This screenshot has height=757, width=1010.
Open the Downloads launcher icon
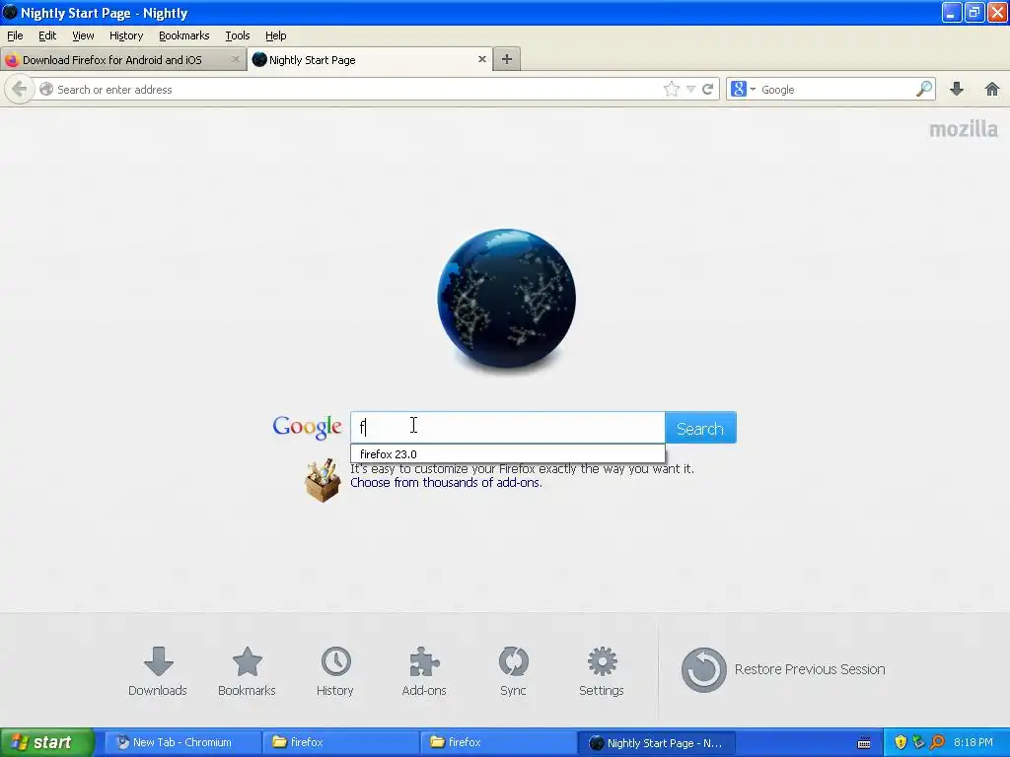(158, 672)
